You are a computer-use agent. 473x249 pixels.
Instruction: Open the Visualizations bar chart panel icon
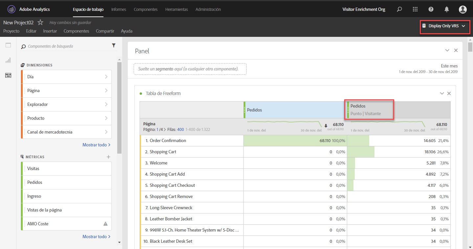click(x=8, y=60)
